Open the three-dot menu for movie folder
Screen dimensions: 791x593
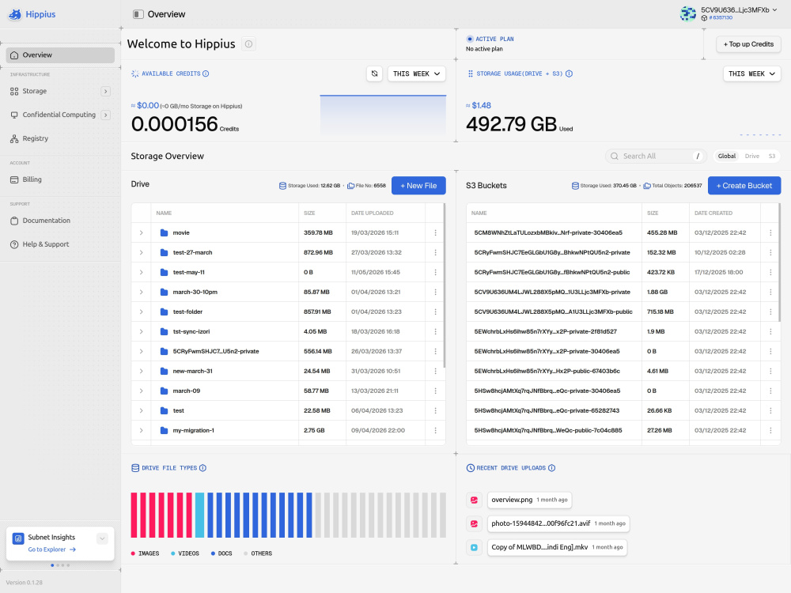pos(435,232)
